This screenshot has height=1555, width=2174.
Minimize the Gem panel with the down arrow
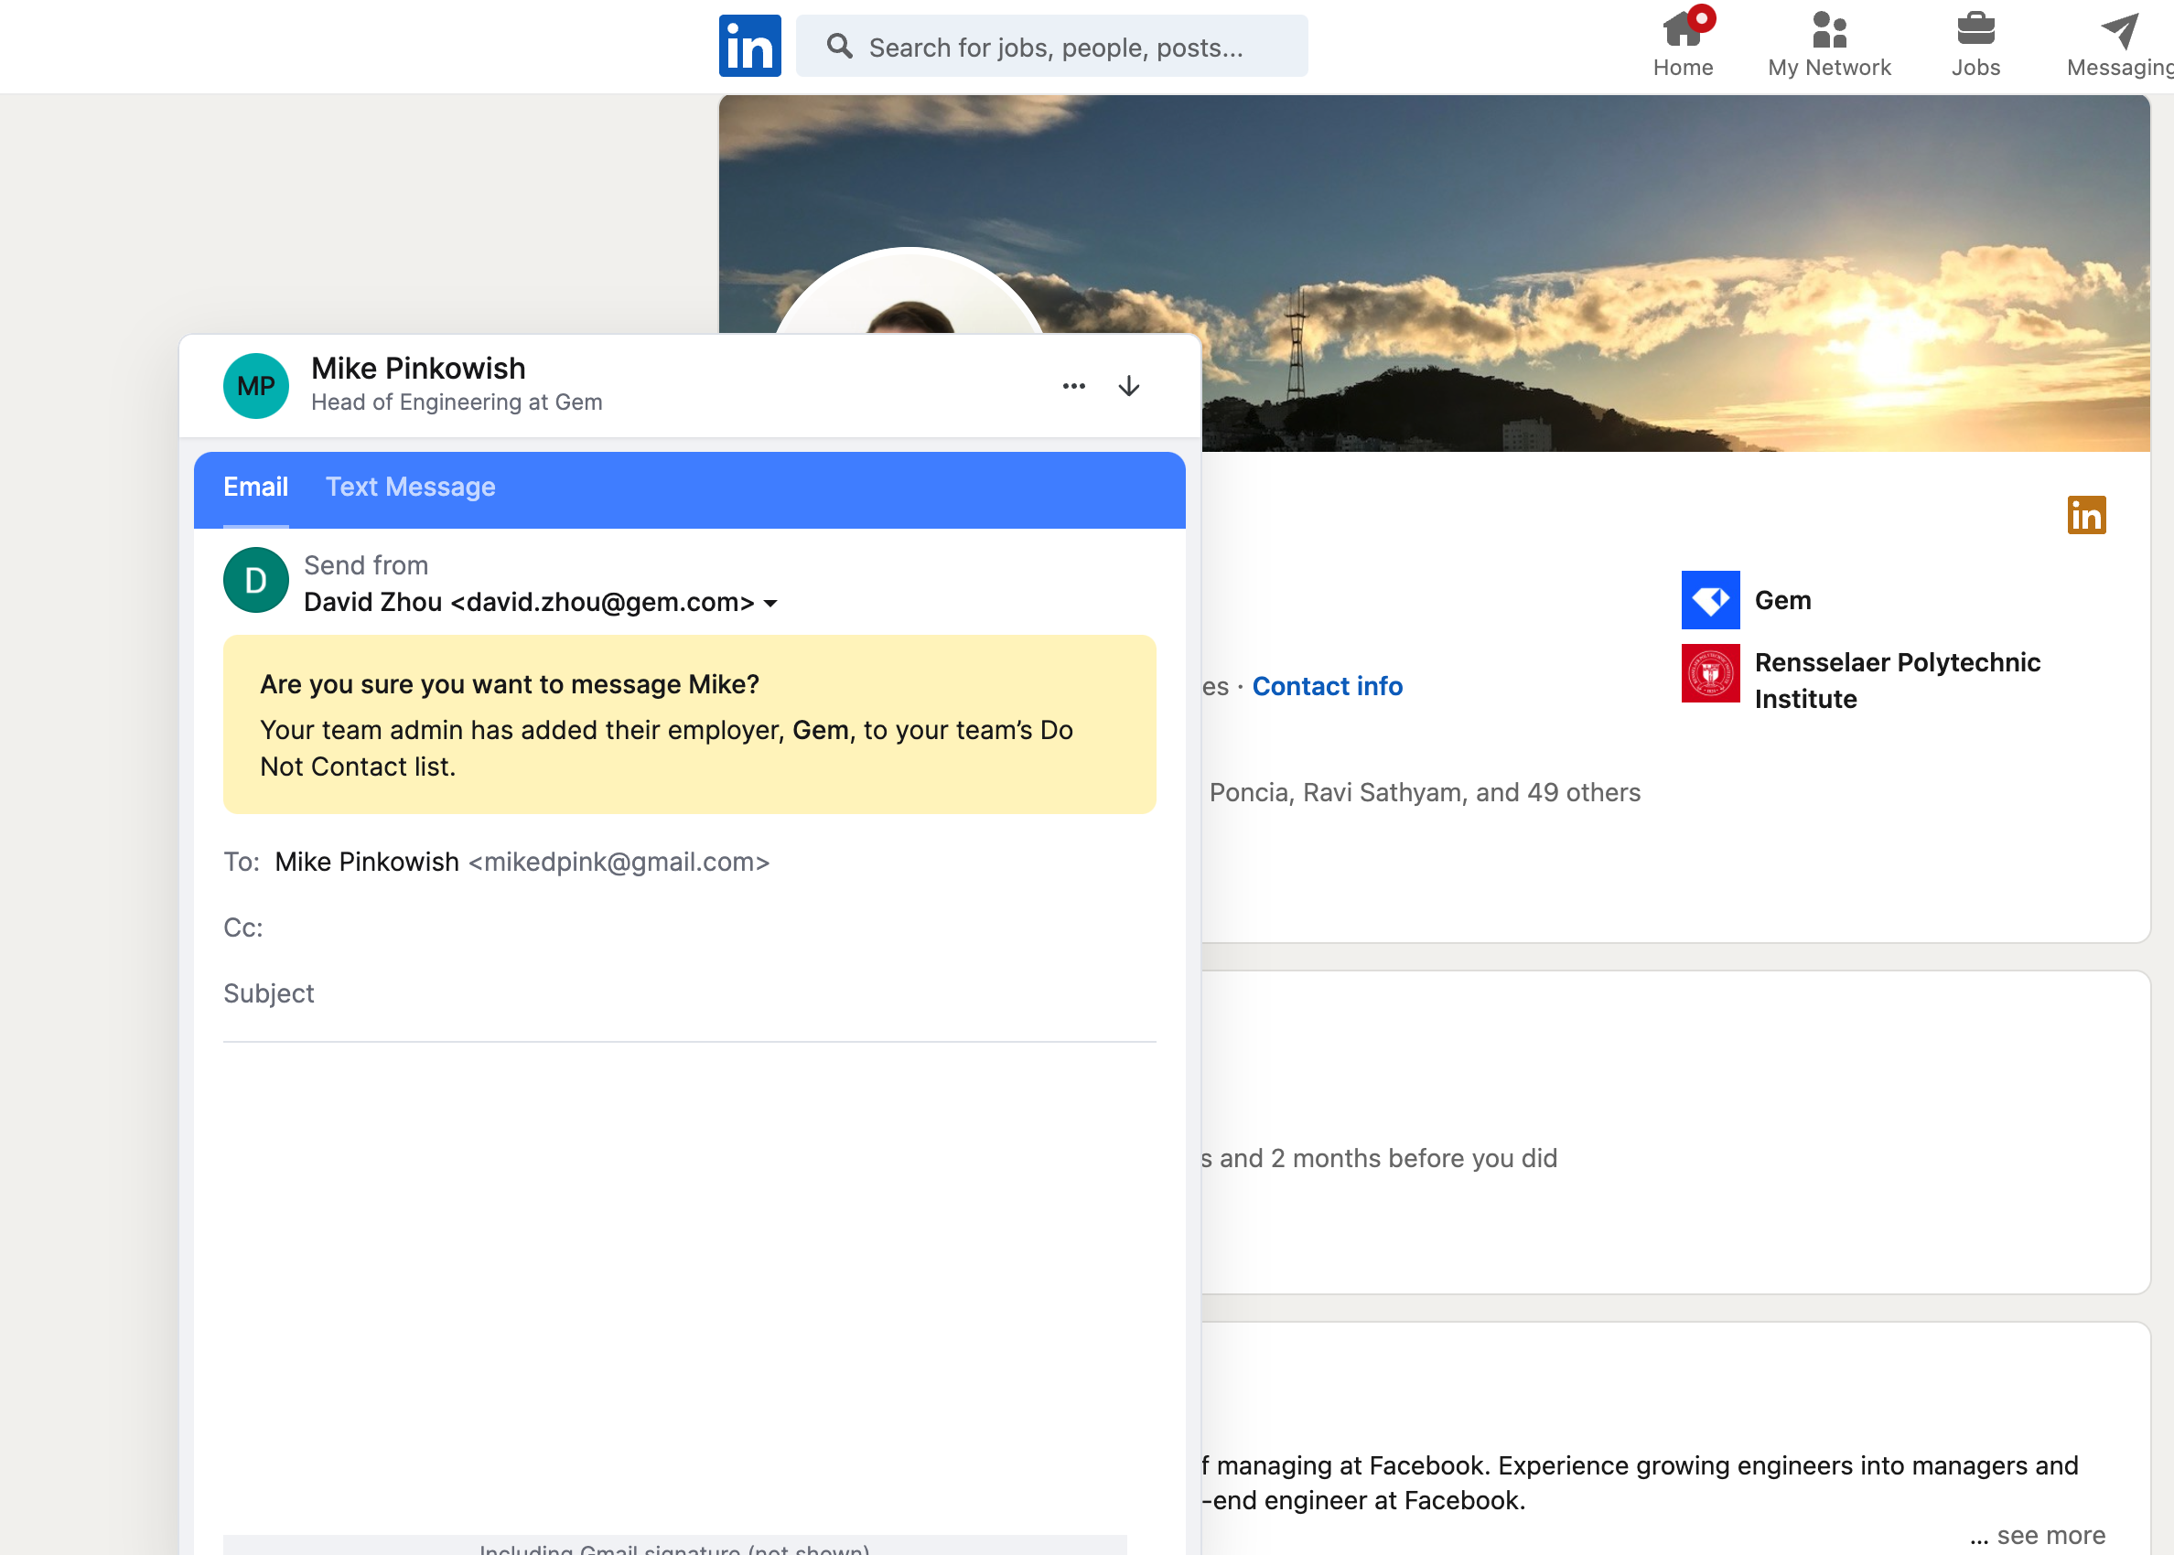[1128, 386]
